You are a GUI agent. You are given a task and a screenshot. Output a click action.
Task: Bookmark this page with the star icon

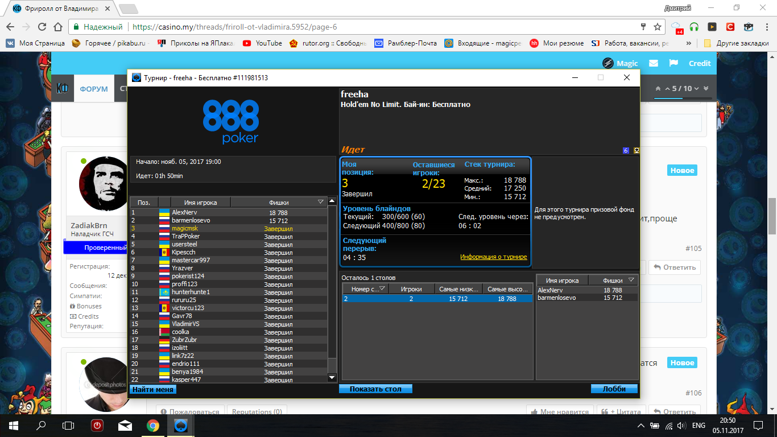(658, 27)
